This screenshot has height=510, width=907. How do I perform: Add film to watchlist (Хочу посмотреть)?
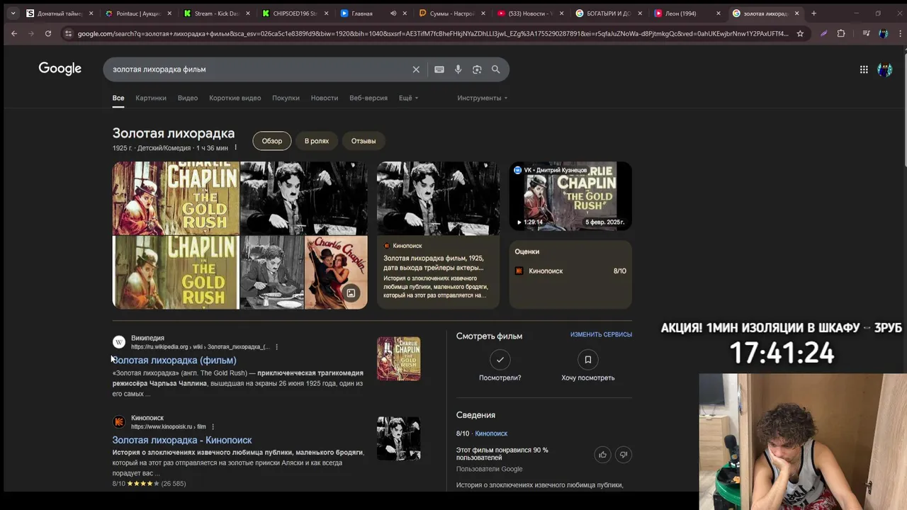[587, 360]
